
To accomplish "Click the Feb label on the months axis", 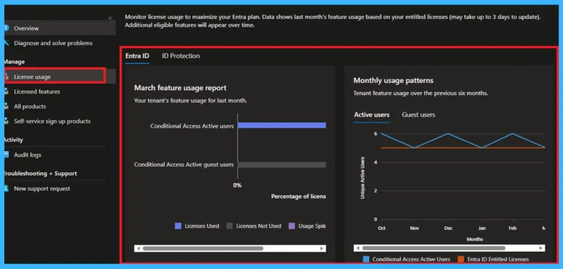I will [x=512, y=228].
